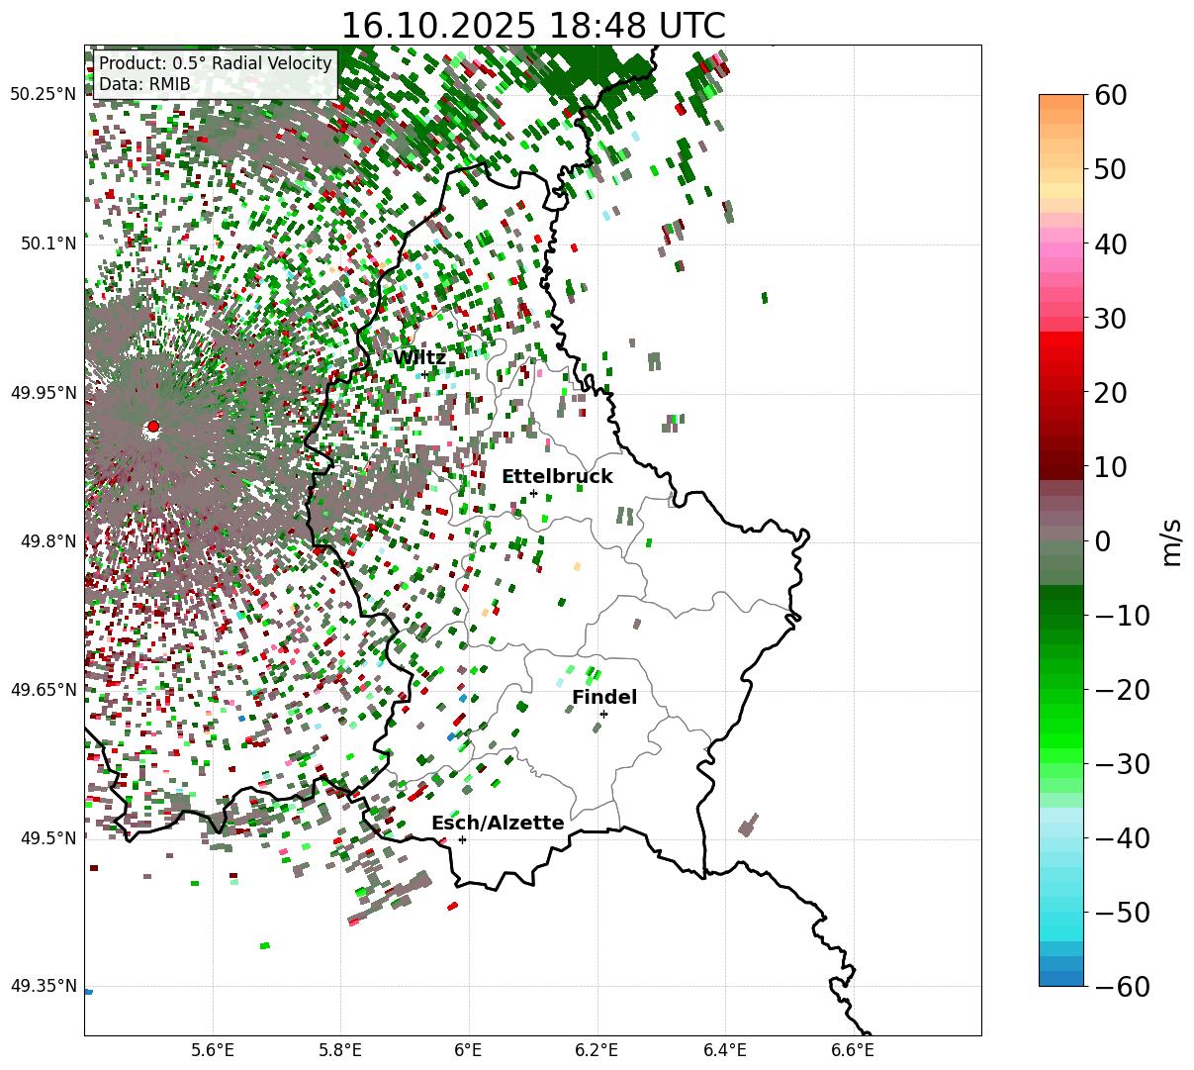Click the Findel station label
The height and width of the screenshot is (1070, 1194).
point(604,697)
